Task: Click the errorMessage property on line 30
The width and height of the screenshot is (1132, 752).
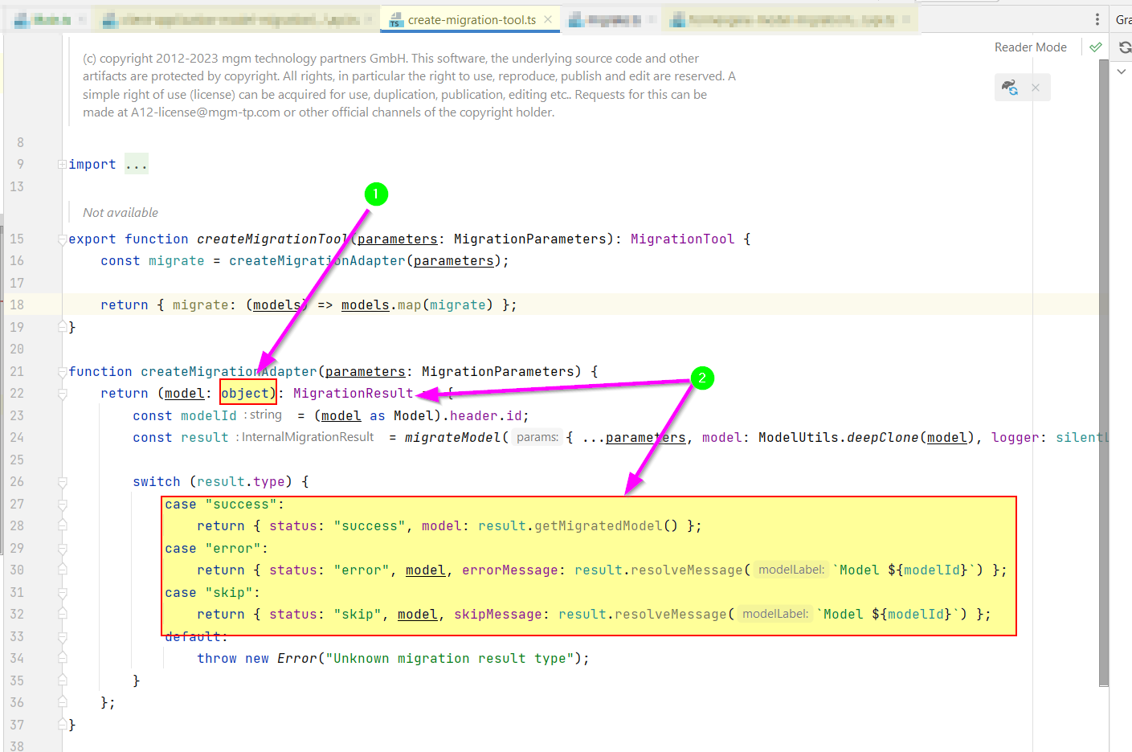Action: click(x=510, y=570)
